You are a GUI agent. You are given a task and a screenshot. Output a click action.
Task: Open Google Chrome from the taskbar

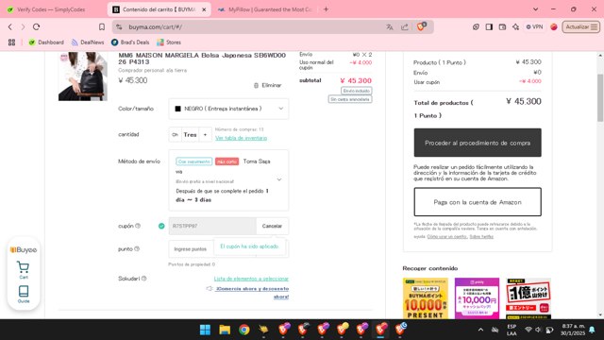pos(244,330)
